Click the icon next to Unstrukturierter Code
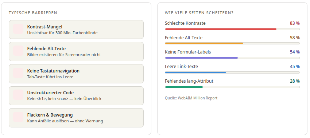310x138 pixels. tap(18, 95)
